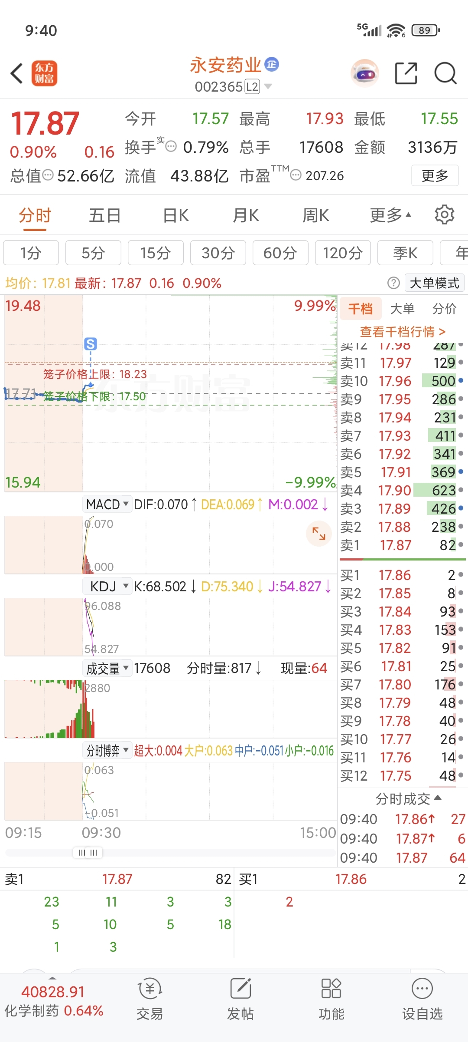The width and height of the screenshot is (468, 1042).
Task: Open 成交量 indicator dropdown
Action: point(107,668)
